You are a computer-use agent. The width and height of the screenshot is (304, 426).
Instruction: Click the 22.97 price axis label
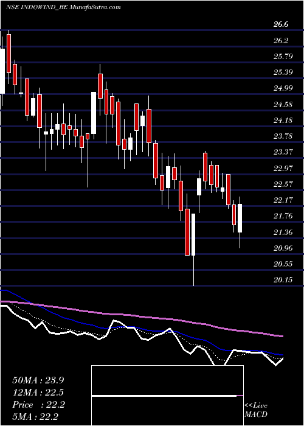click(x=283, y=168)
